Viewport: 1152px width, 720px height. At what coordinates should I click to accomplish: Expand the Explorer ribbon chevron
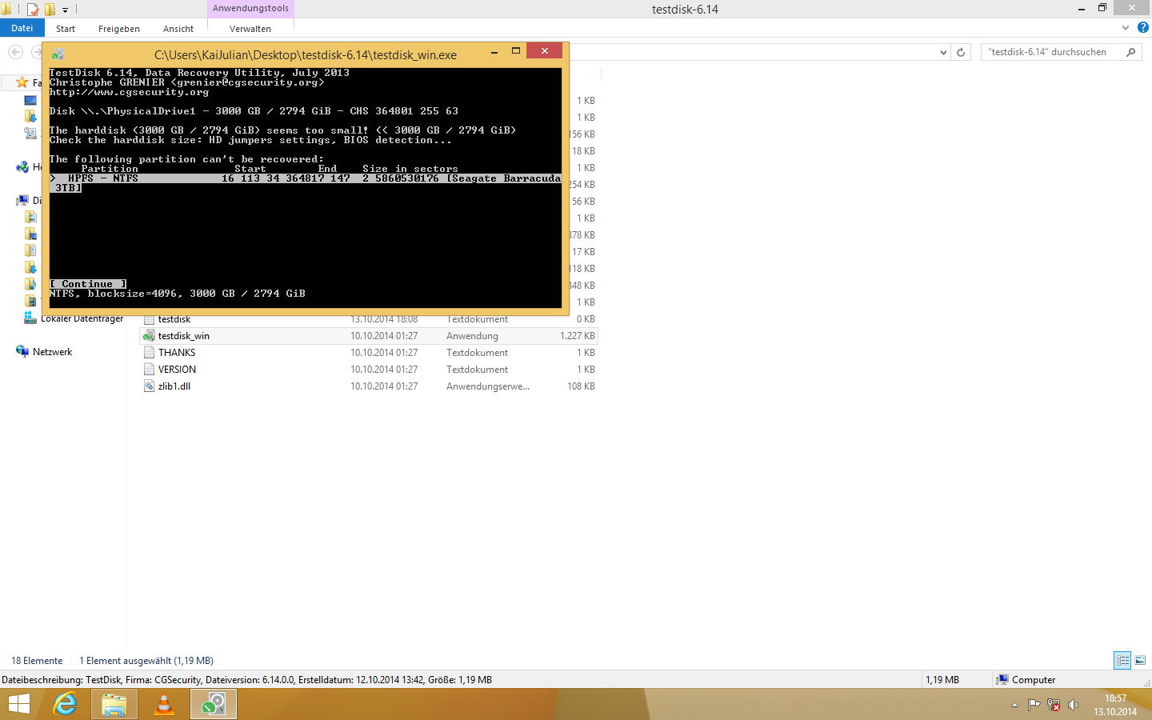point(1126,27)
